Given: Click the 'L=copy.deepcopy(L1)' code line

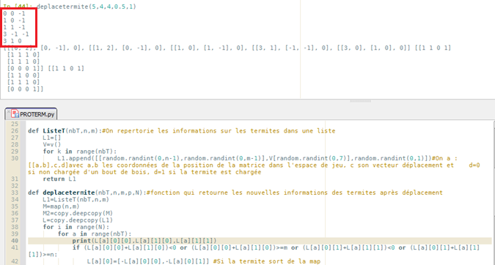Looking at the screenshot, I should point(78,220).
